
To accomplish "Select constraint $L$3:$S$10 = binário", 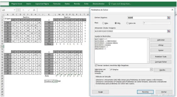I will [103, 45].
